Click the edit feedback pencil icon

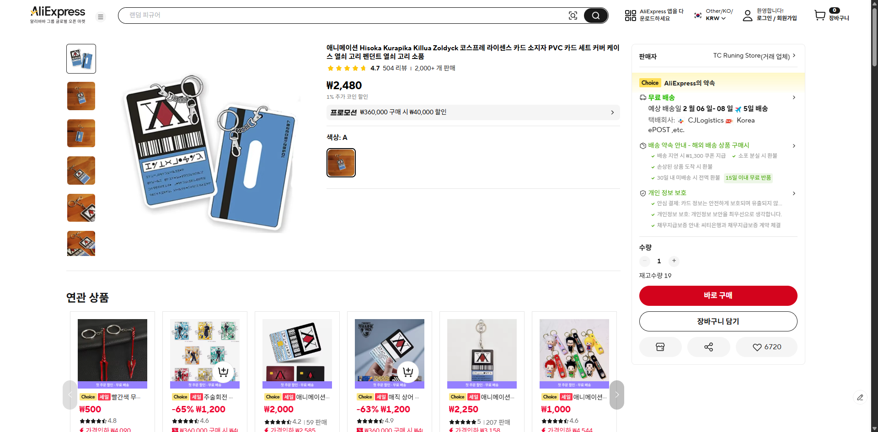click(x=860, y=397)
